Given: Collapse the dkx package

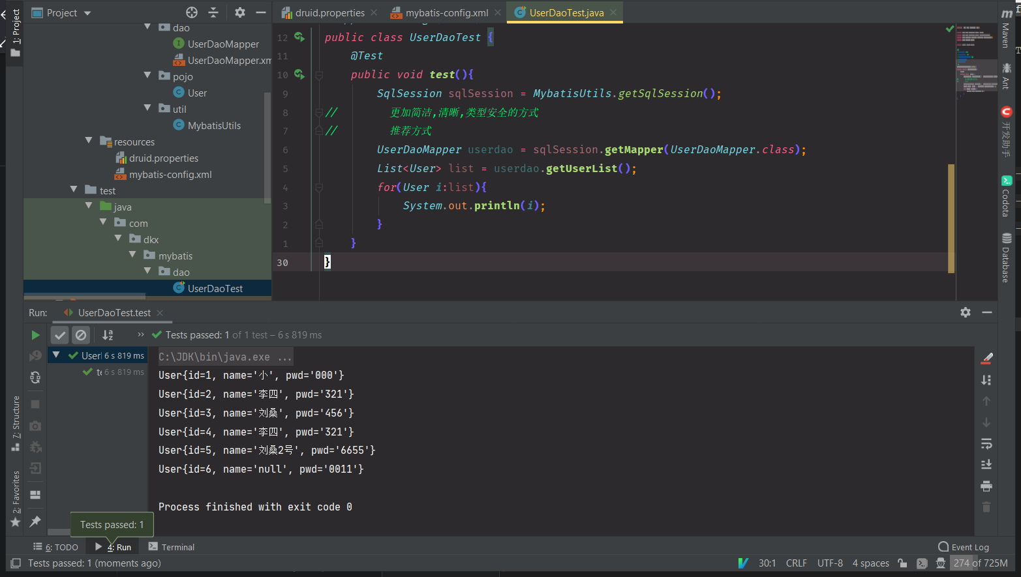Looking at the screenshot, I should 118,239.
